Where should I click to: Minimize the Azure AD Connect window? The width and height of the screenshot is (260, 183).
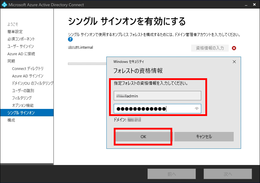coord(246,5)
